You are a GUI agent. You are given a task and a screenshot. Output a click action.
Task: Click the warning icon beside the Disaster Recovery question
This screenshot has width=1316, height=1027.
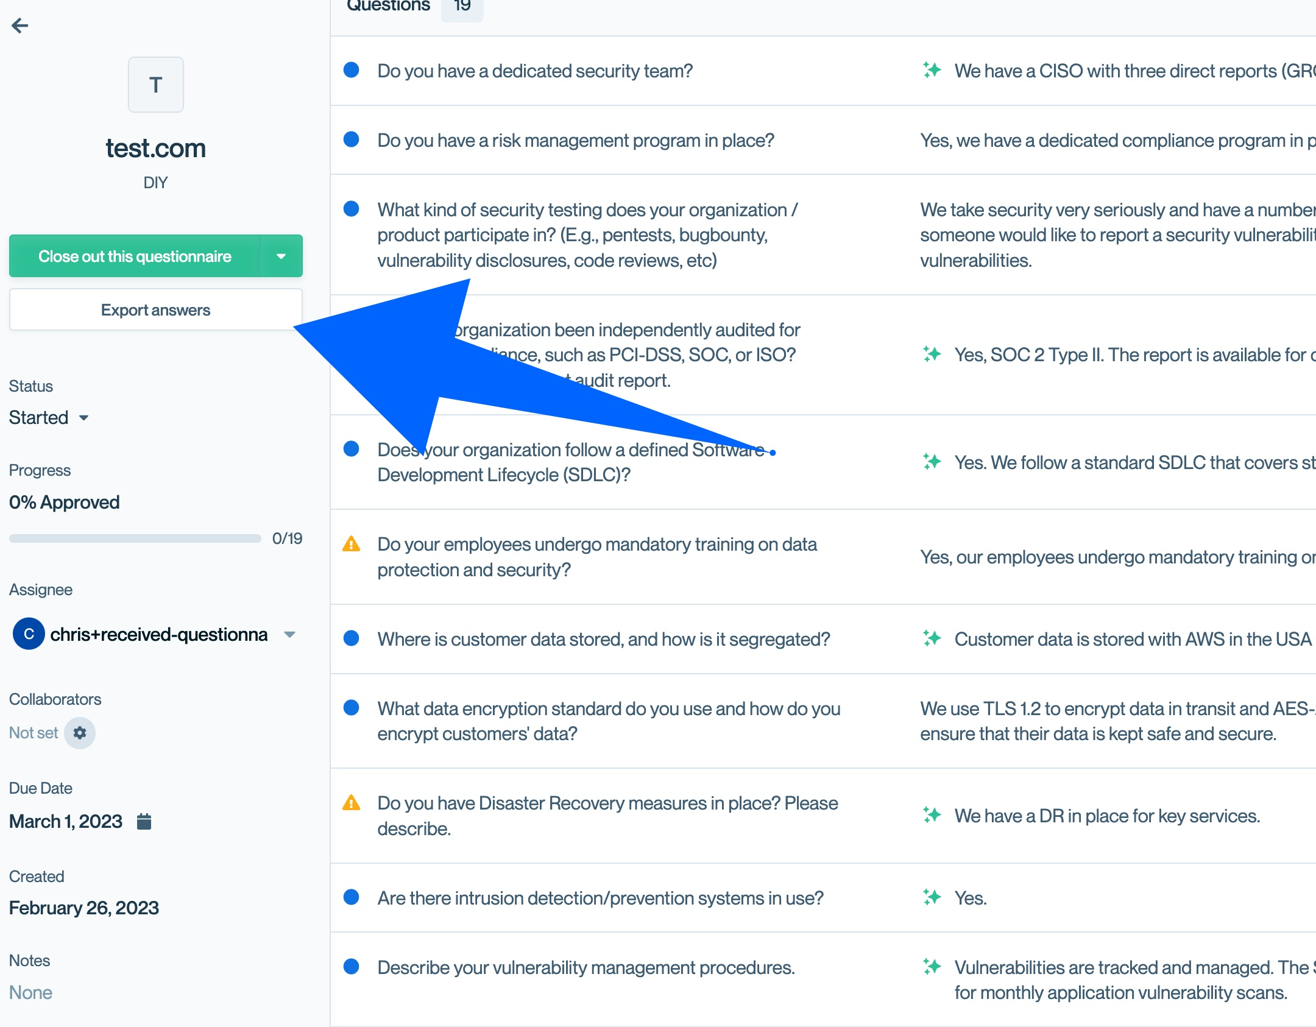(x=352, y=803)
